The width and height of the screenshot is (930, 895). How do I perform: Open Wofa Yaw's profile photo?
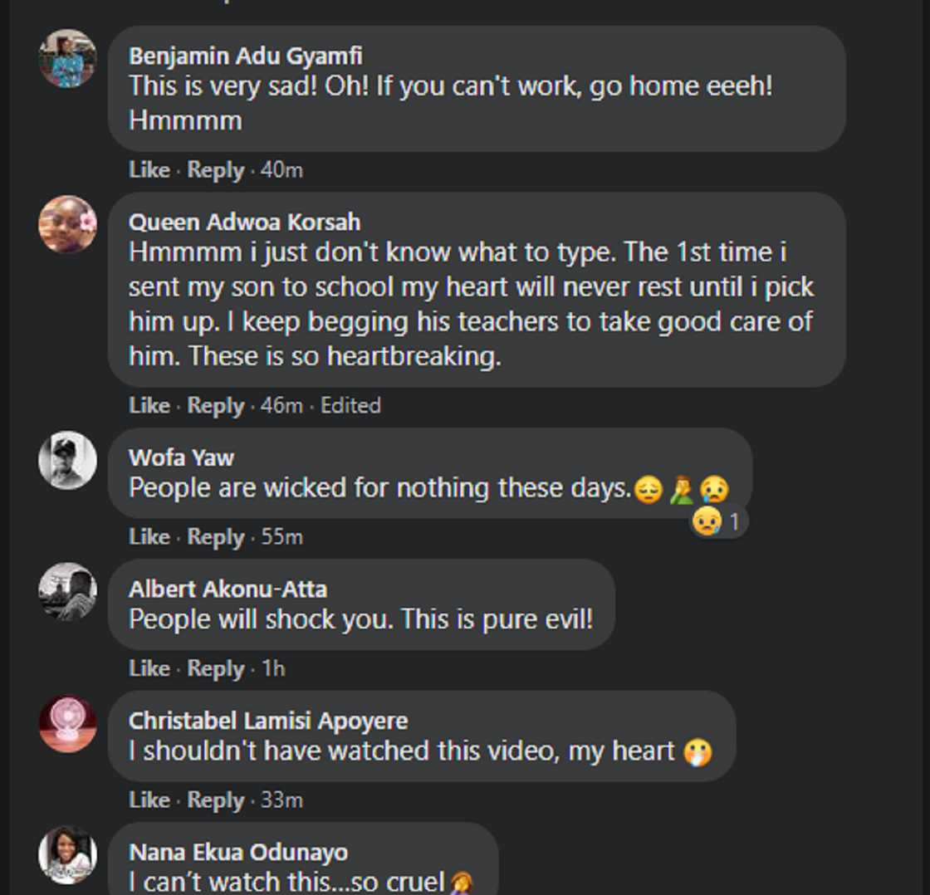67,460
